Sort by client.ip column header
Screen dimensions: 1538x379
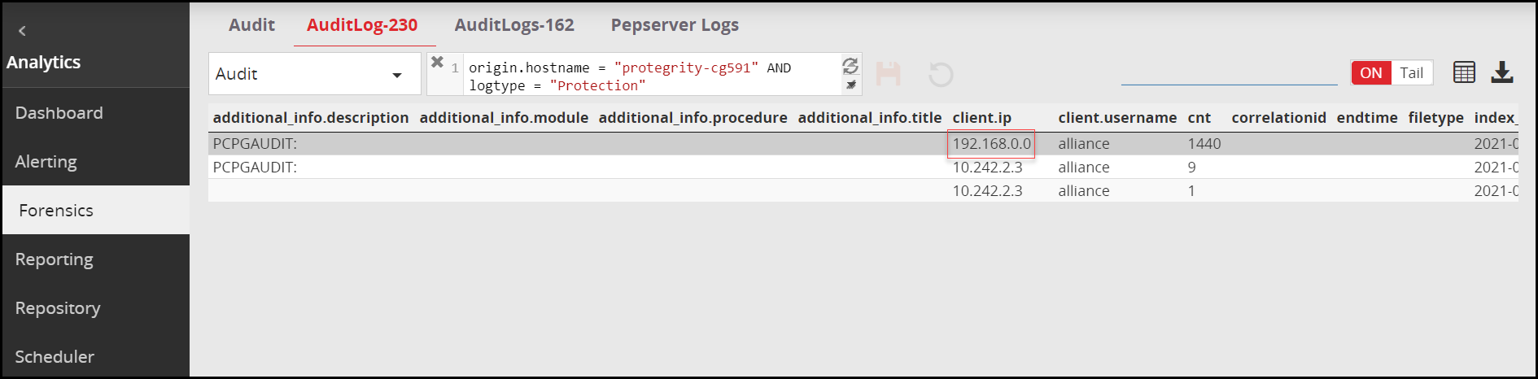pos(982,118)
